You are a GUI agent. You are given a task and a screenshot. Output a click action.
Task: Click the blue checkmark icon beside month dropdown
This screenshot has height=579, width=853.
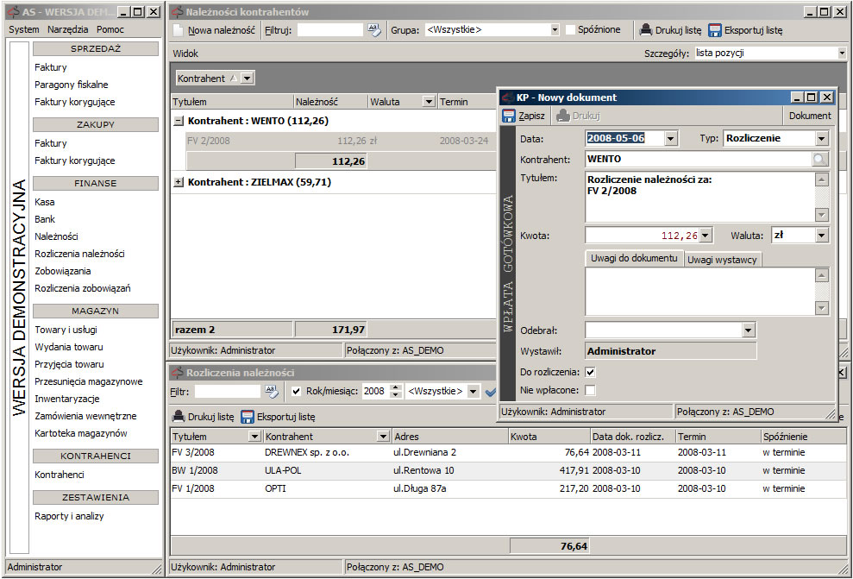[490, 391]
